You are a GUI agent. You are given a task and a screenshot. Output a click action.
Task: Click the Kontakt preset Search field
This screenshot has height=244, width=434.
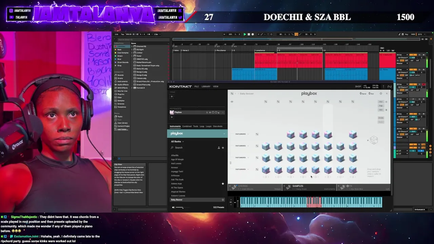point(193,148)
